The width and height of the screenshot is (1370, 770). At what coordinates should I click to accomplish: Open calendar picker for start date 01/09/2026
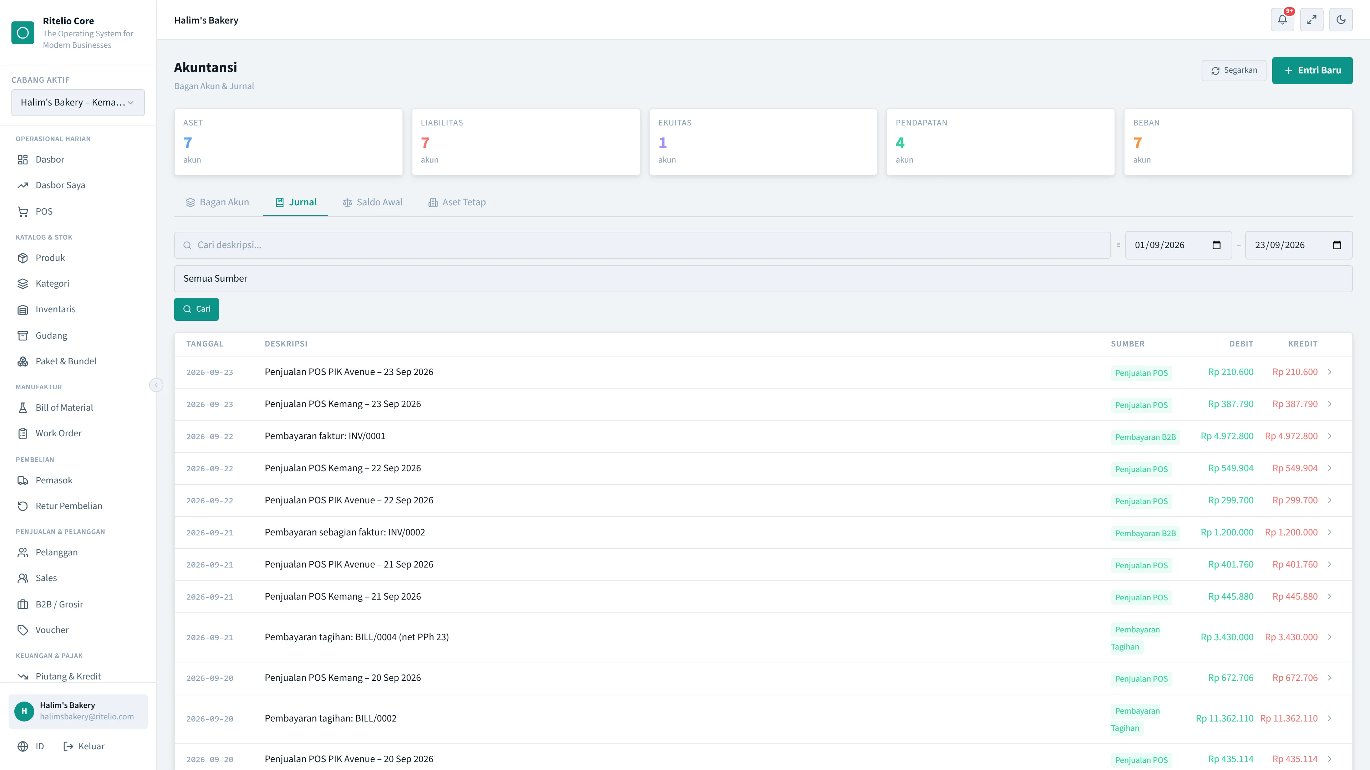1216,245
